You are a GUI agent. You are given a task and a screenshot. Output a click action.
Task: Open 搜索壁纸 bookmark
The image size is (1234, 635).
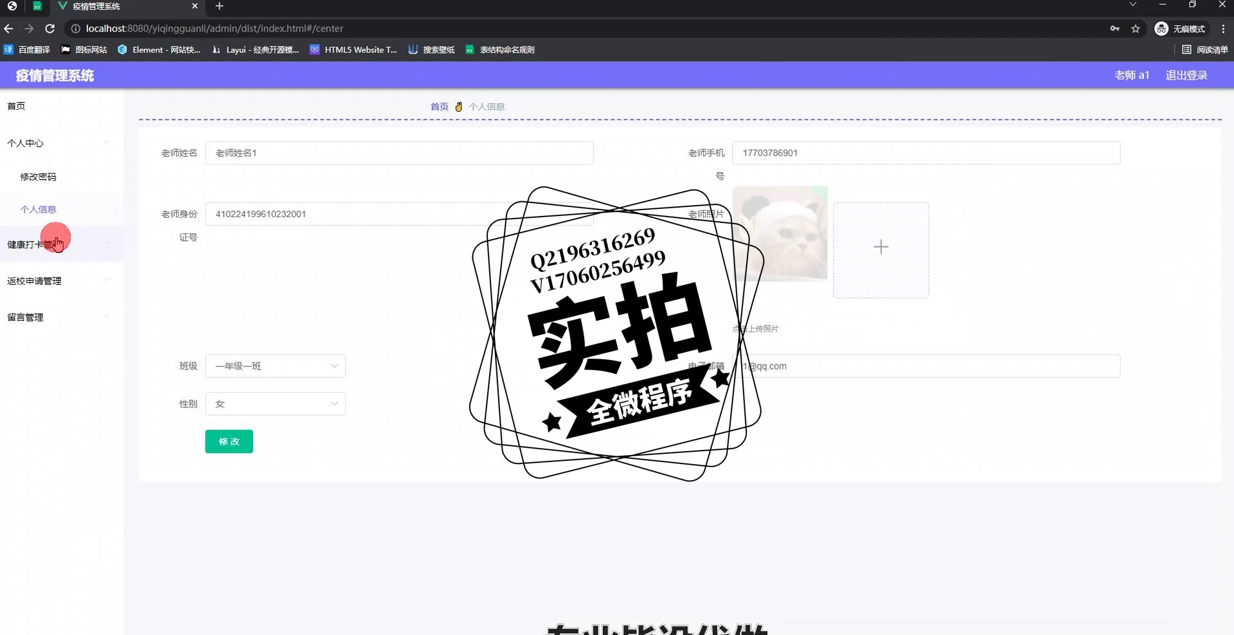(x=431, y=49)
